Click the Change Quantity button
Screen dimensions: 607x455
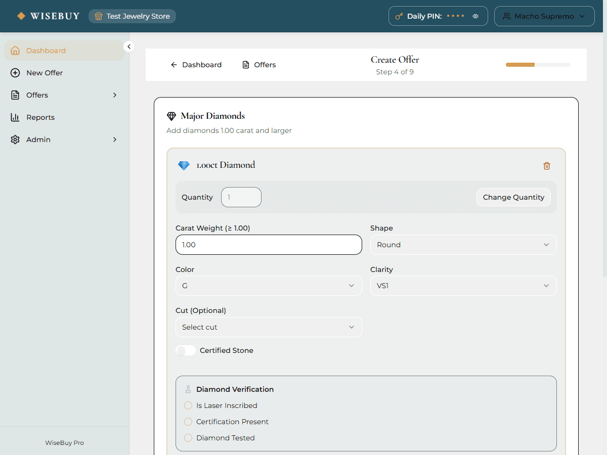pos(513,197)
